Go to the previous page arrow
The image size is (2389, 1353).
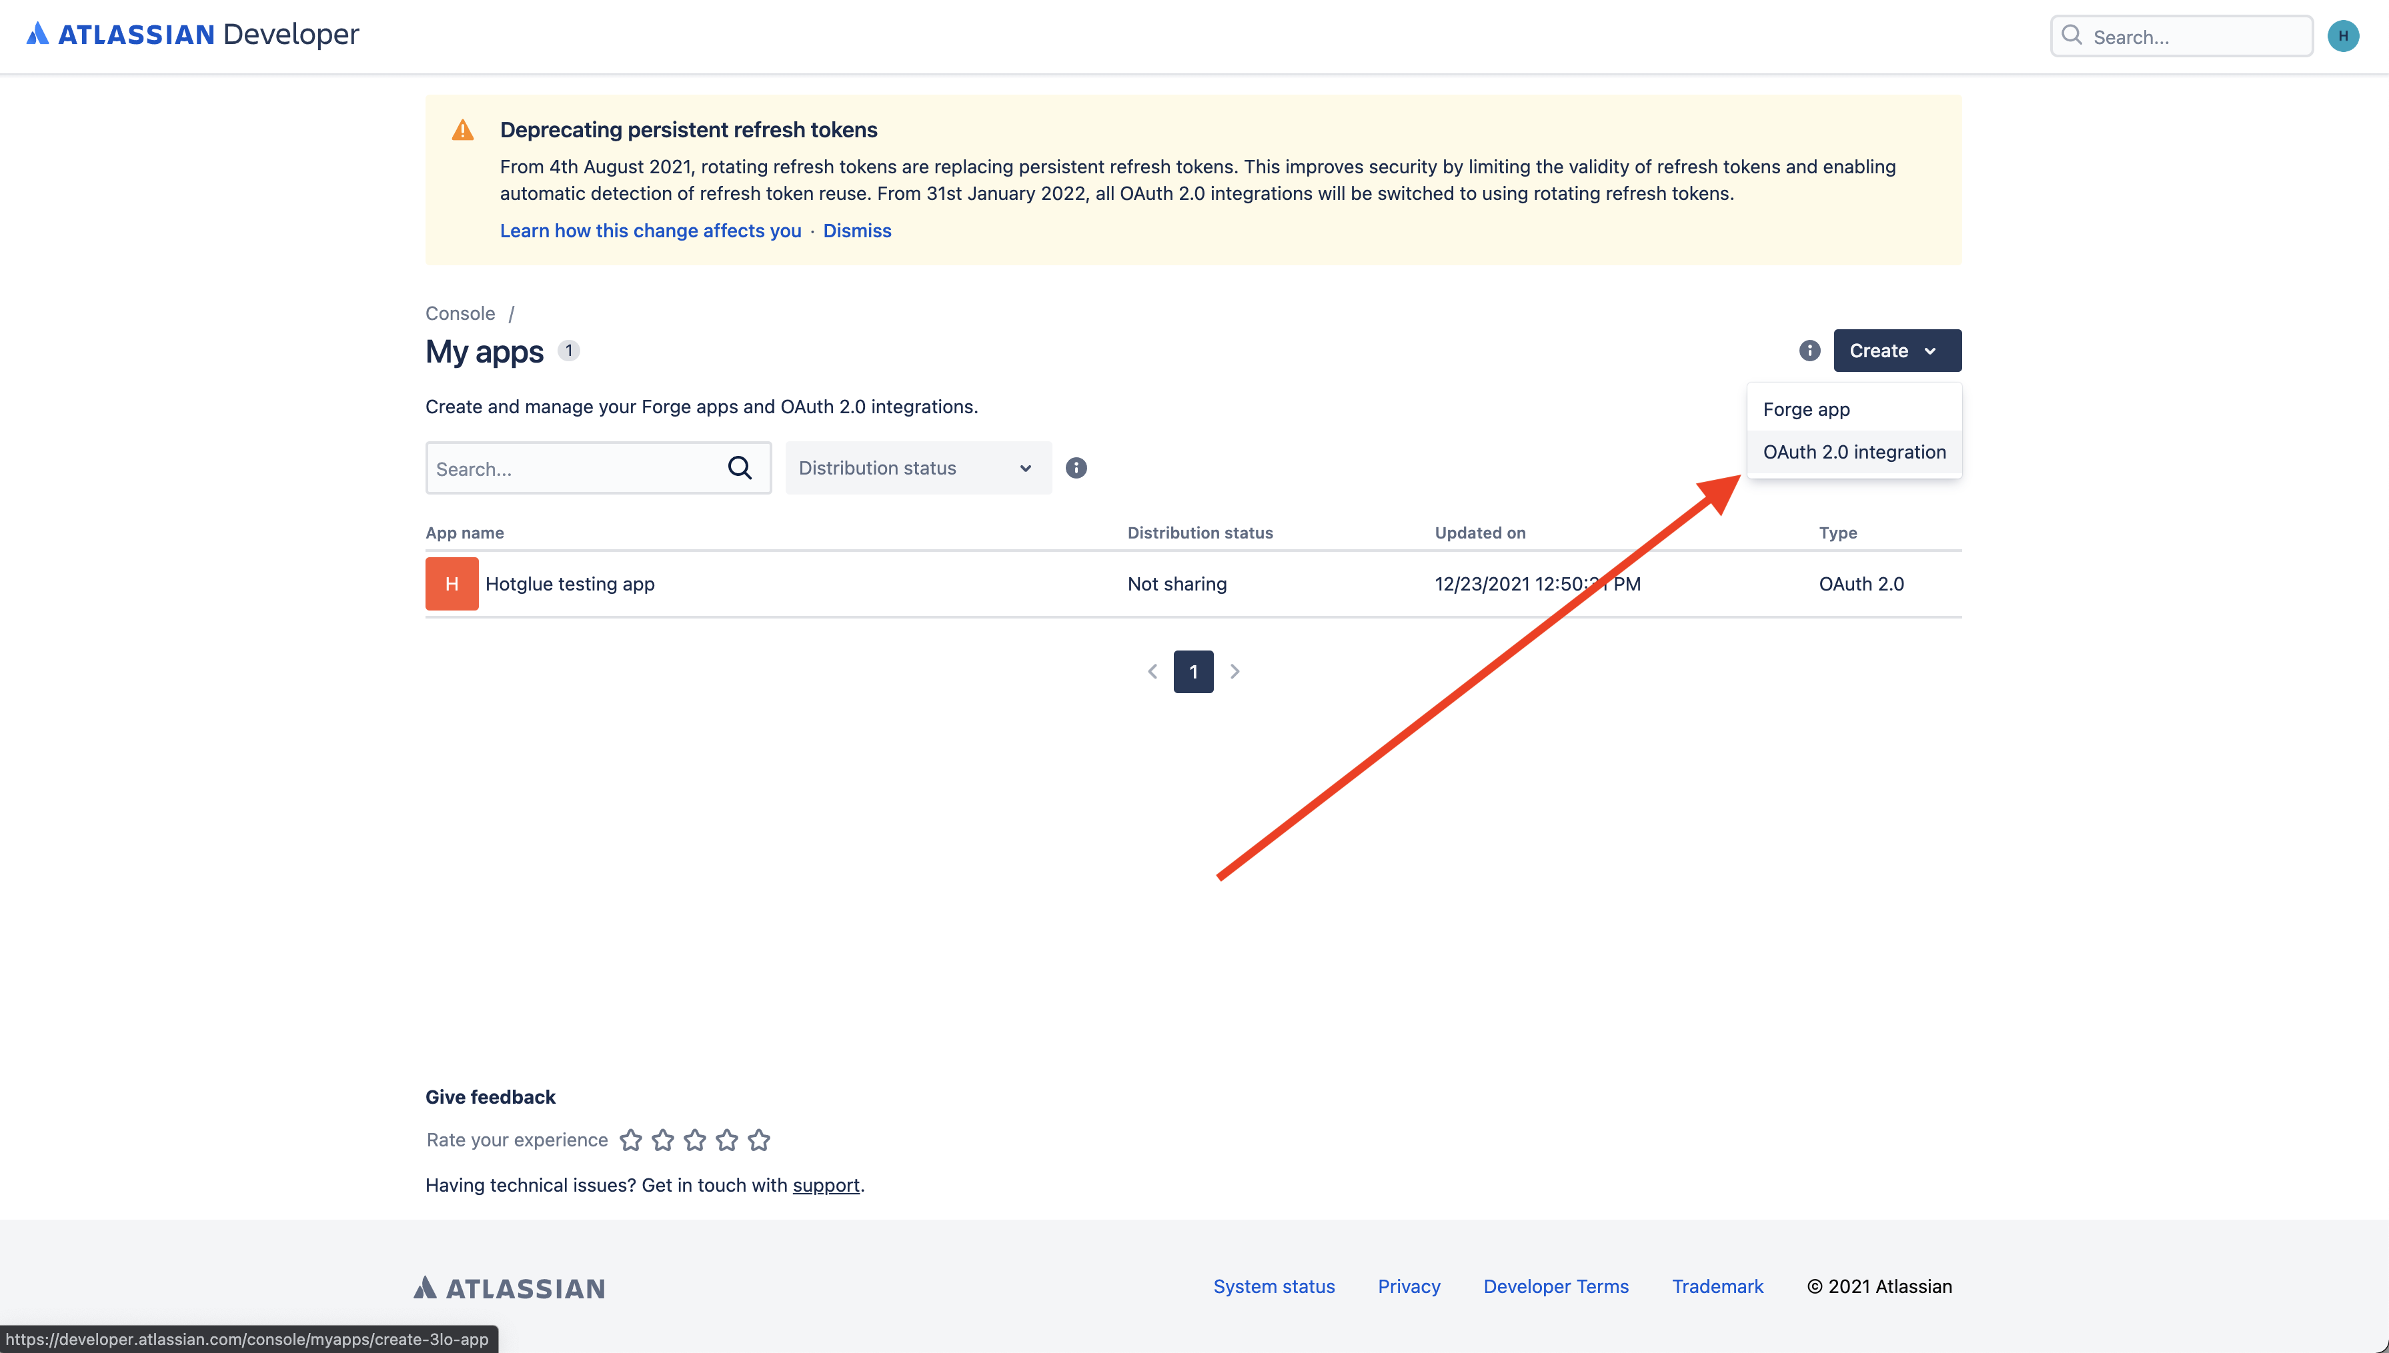point(1152,671)
